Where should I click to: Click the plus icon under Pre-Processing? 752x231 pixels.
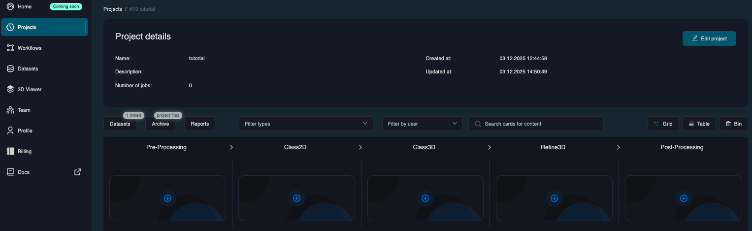click(167, 198)
